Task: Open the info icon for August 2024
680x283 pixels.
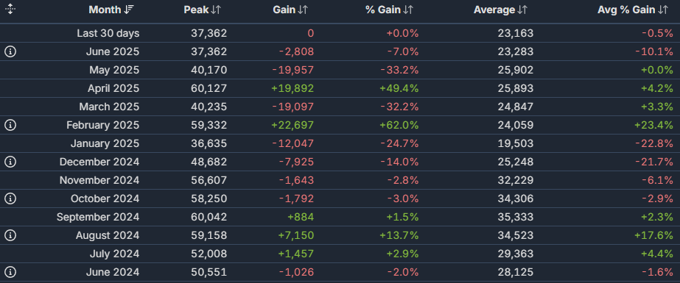Action: click(x=10, y=235)
